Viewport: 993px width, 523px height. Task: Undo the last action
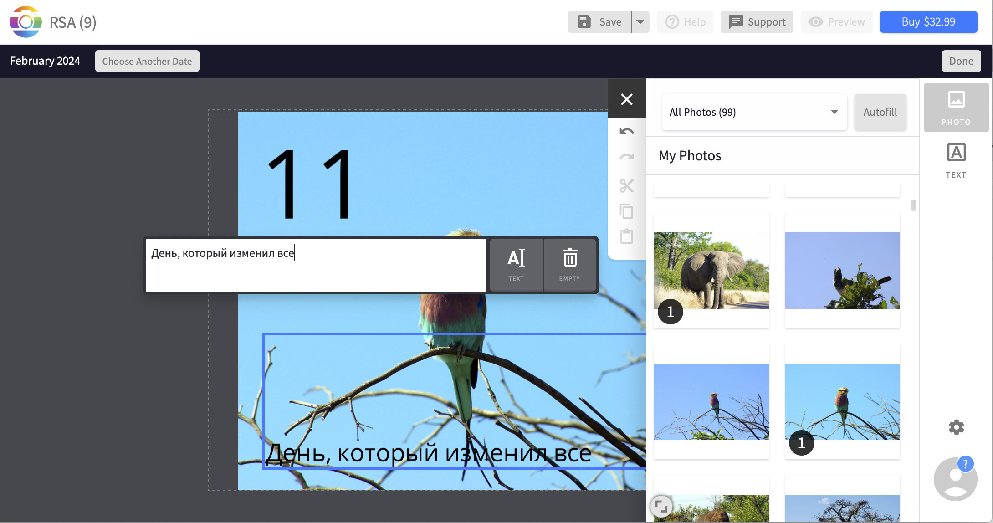pos(627,132)
